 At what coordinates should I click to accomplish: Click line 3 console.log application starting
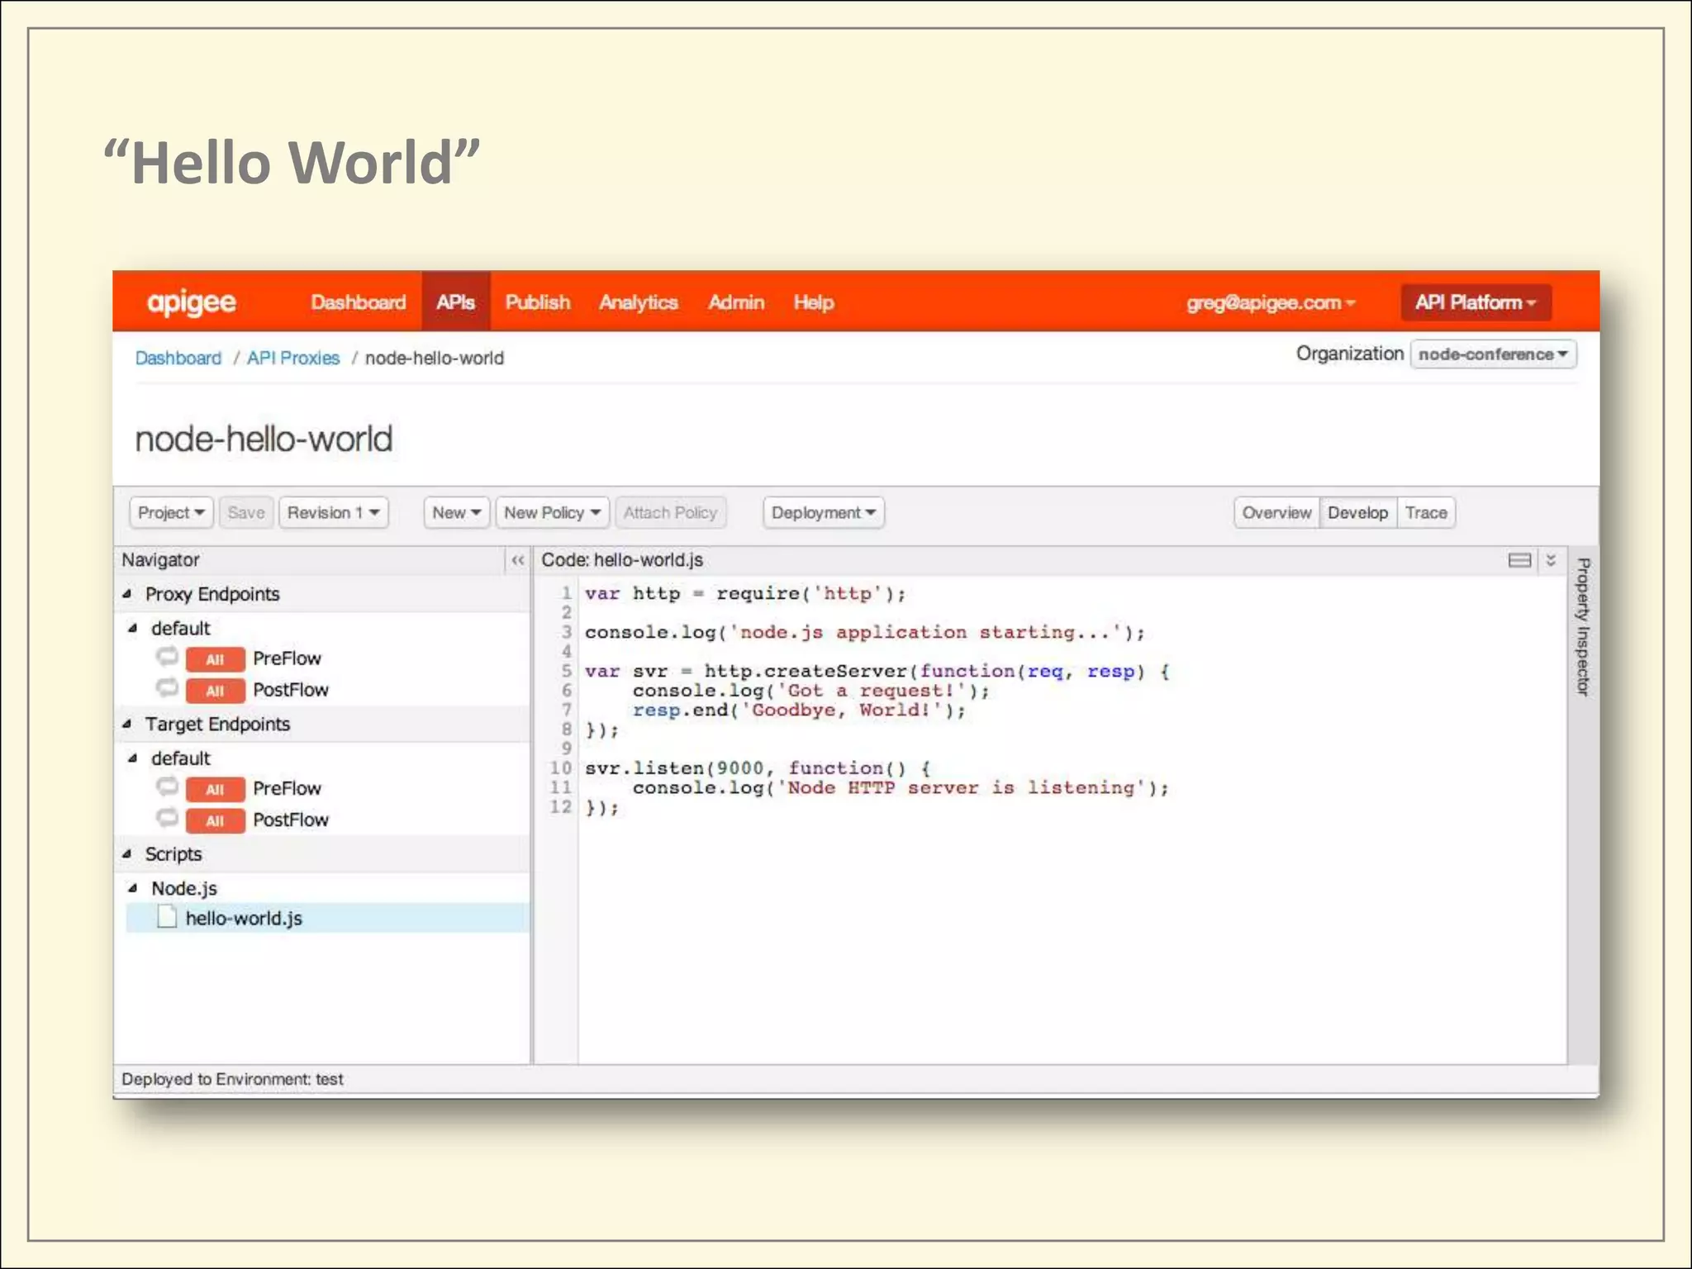(865, 632)
